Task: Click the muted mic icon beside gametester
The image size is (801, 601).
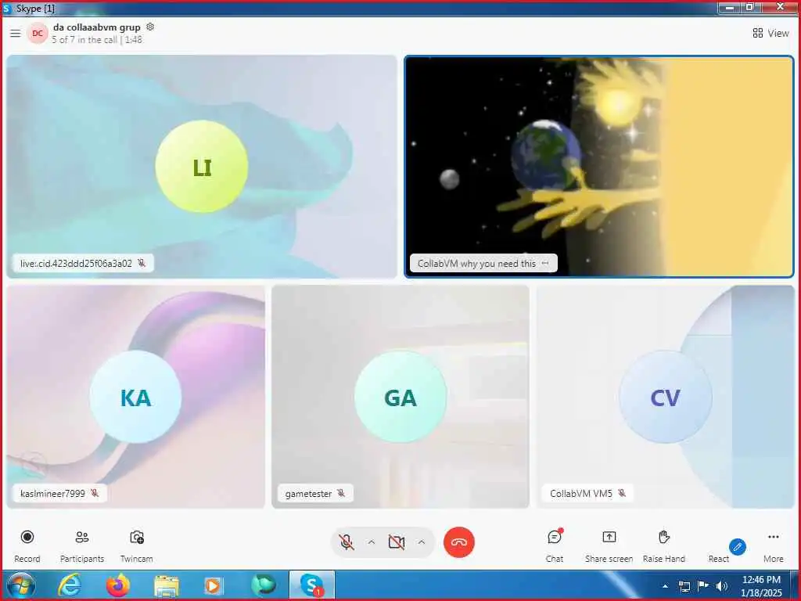Action: pos(341,493)
